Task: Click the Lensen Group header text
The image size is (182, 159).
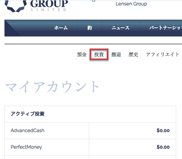Action: tap(131, 4)
